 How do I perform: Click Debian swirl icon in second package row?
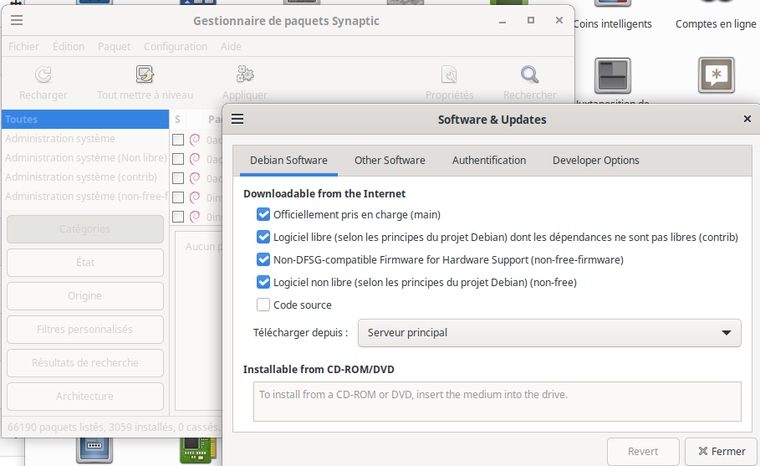pyautogui.click(x=195, y=159)
